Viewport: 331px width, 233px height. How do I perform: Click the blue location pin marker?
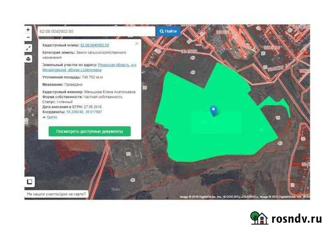click(213, 110)
